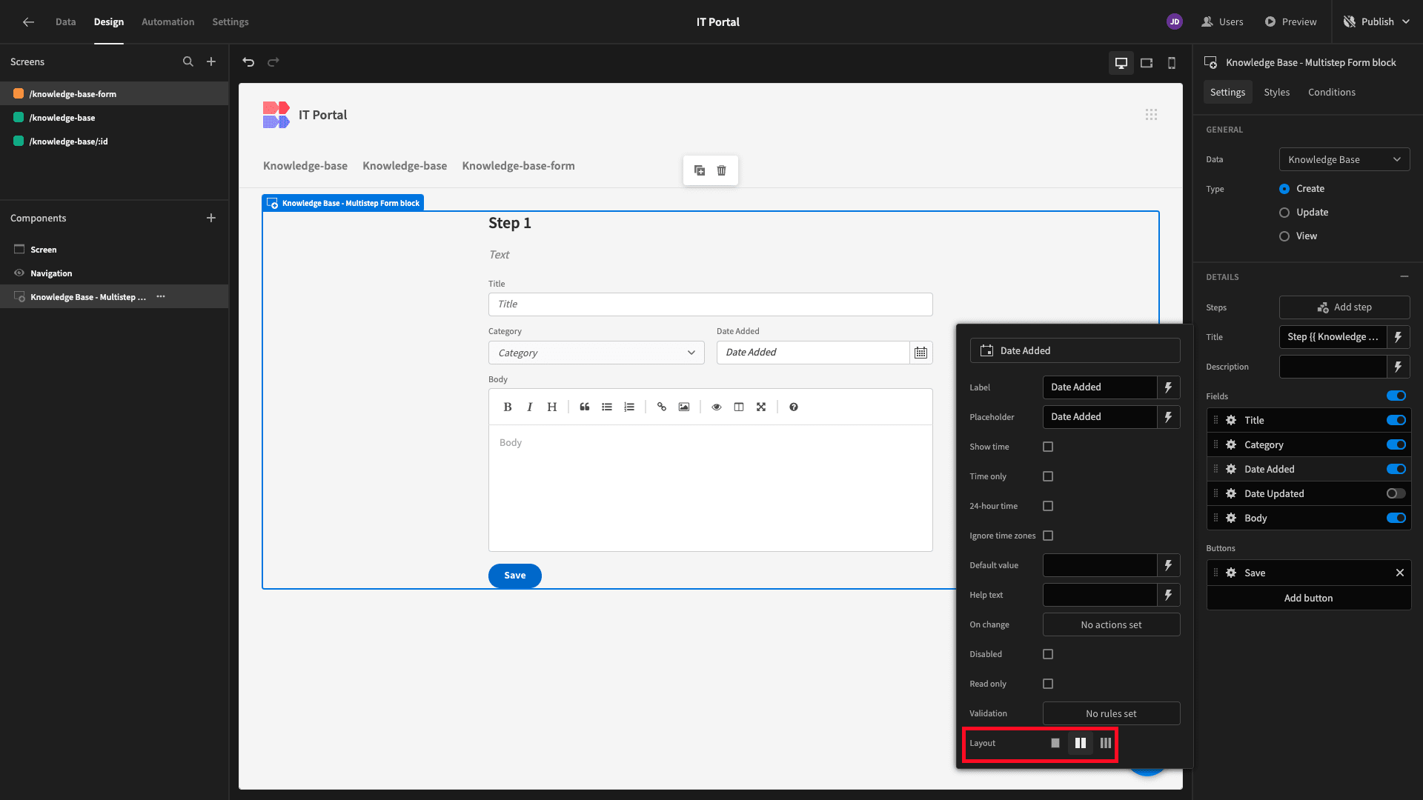Viewport: 1423px width, 800px height.
Task: Duplicate the selected form block
Action: point(699,170)
